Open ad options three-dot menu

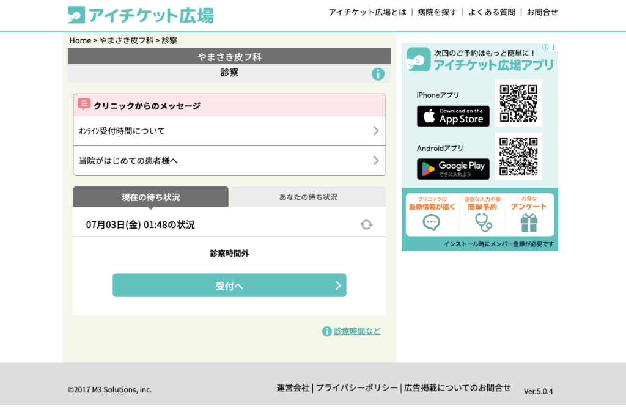[x=553, y=47]
